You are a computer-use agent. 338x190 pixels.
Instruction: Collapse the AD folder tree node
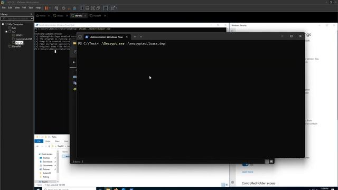[6, 32]
